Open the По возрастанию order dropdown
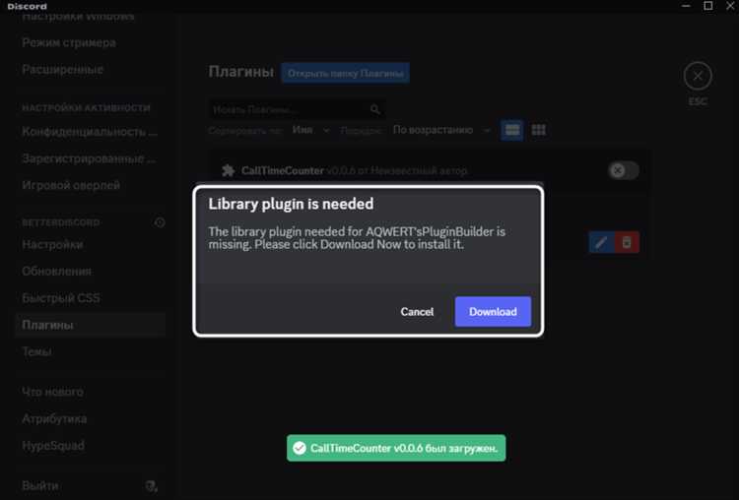 click(x=441, y=130)
